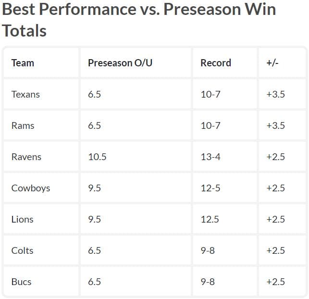Click the Cowboys 12-5 record cell
Viewport: 309px width, 299px height.
tap(210, 188)
